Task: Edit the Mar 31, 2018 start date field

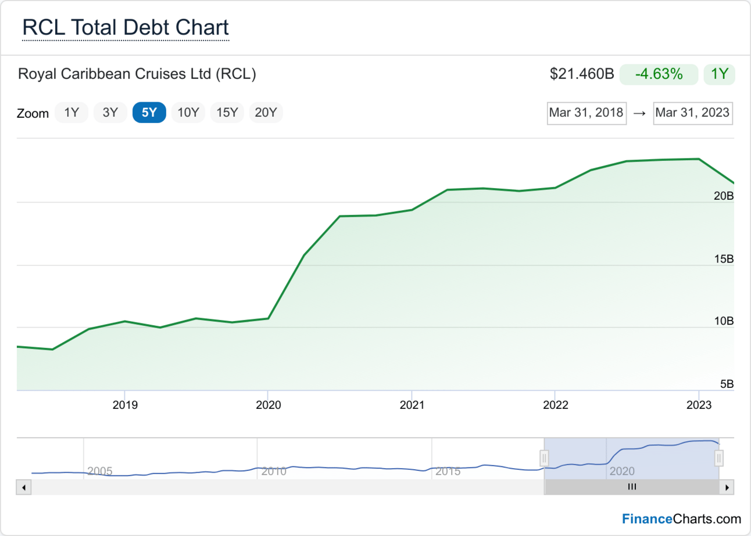Action: coord(587,113)
